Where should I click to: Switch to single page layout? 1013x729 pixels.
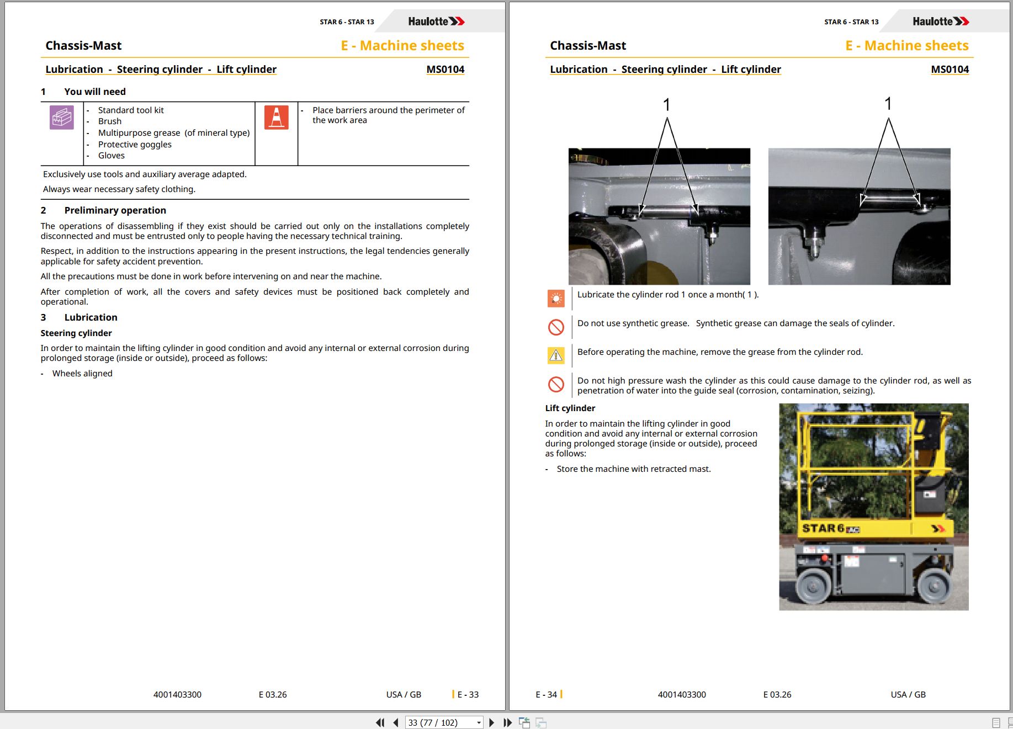click(996, 722)
